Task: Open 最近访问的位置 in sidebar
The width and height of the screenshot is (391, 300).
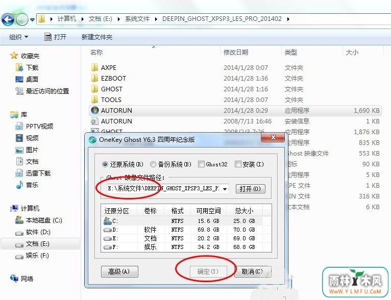Action: tap(42, 91)
